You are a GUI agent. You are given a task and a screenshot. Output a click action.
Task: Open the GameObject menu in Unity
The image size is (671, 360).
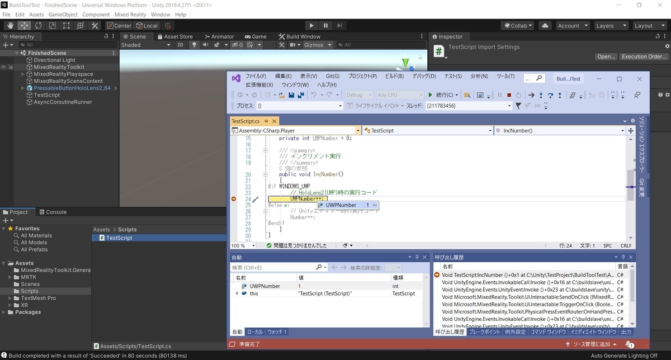[63, 15]
